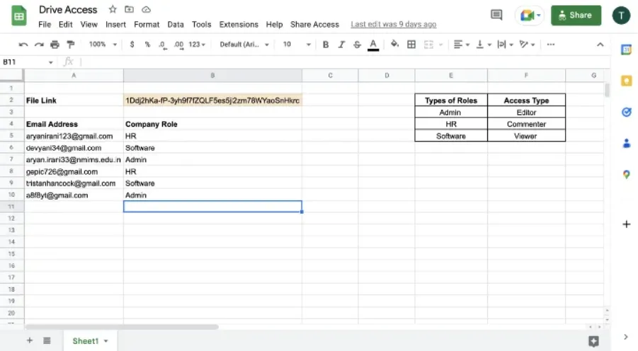638x351 pixels.
Task: Toggle bold formatting
Action: pos(326,45)
